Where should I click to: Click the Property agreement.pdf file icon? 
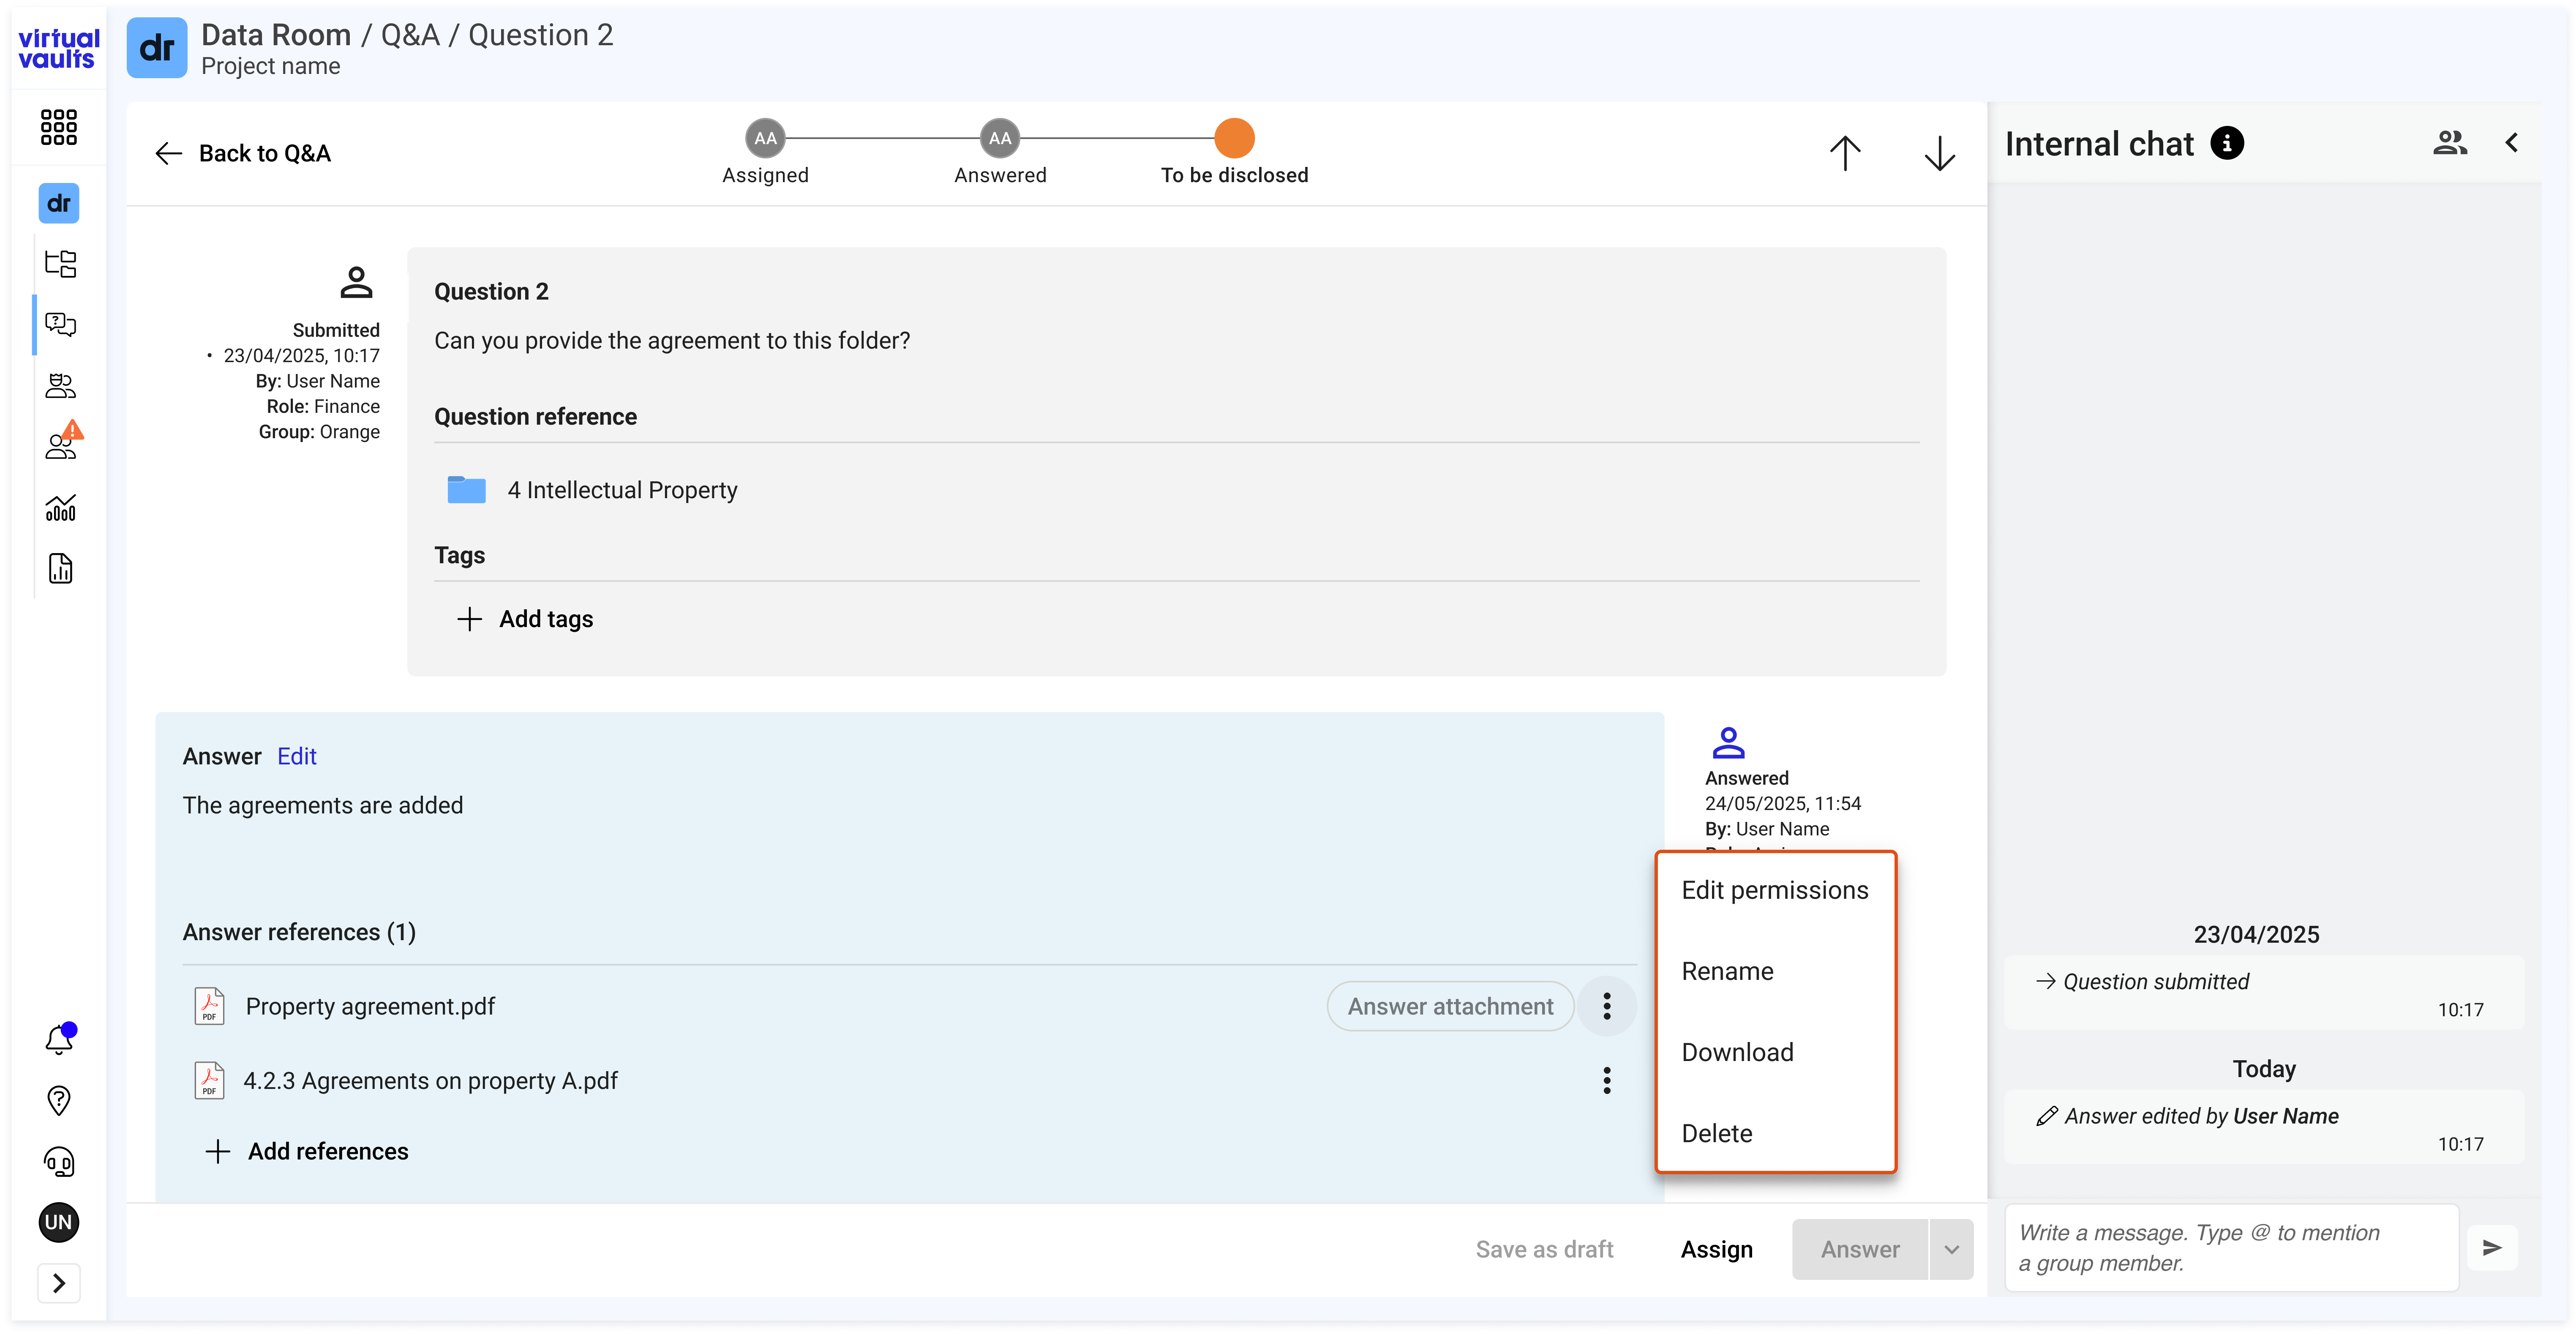point(209,1006)
